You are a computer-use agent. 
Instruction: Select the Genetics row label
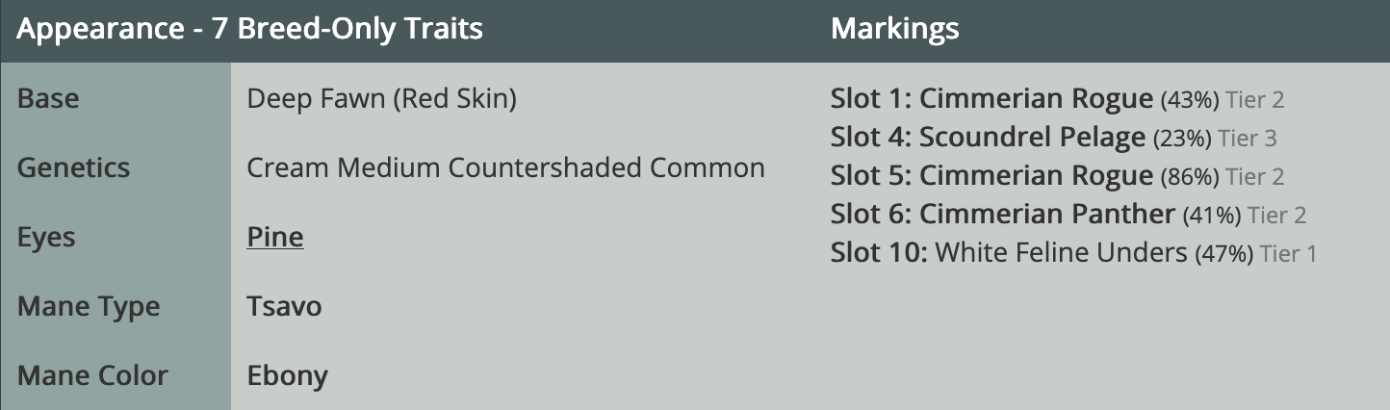pos(73,167)
